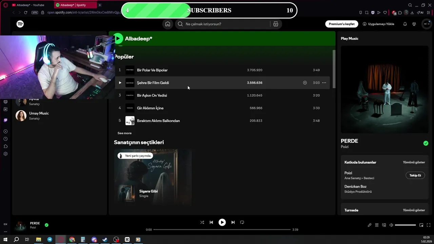Open the mini player icon
The width and height of the screenshot is (434, 244).
(x=421, y=225)
